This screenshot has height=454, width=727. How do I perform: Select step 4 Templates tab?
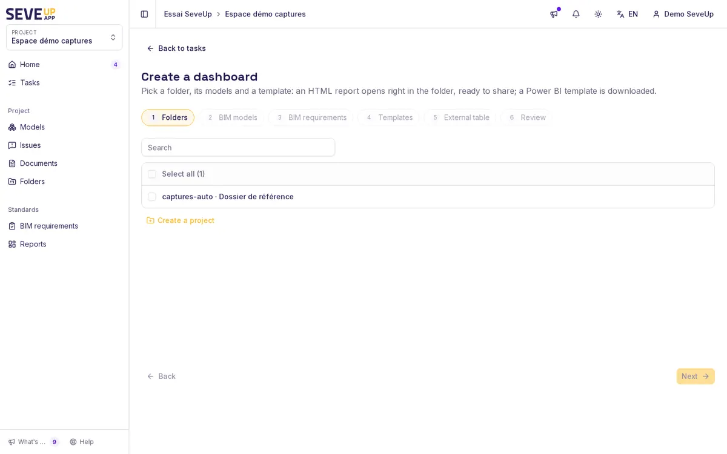(388, 117)
